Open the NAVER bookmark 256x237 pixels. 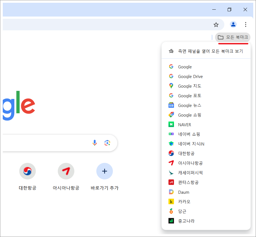[206, 125]
